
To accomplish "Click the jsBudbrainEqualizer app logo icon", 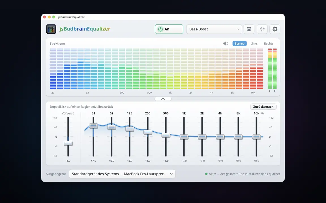I will click(51, 29).
